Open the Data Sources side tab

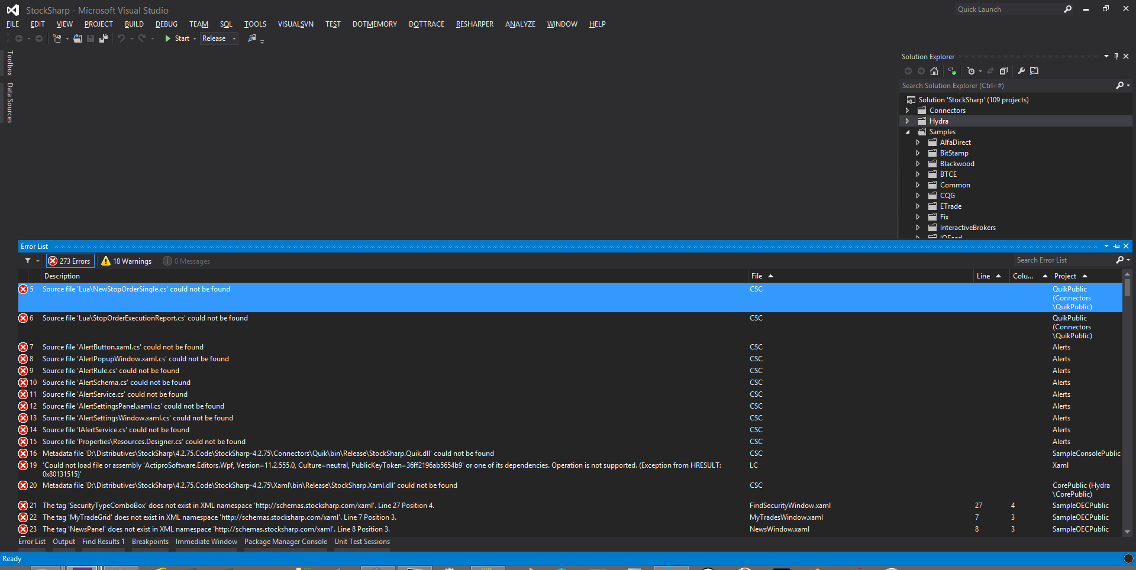point(9,103)
